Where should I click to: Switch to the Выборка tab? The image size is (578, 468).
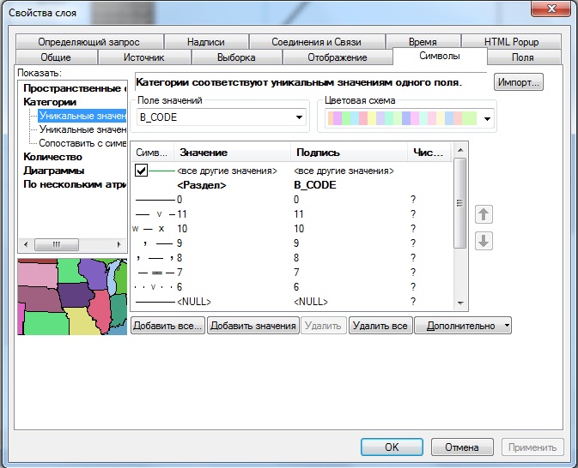pyautogui.click(x=236, y=57)
